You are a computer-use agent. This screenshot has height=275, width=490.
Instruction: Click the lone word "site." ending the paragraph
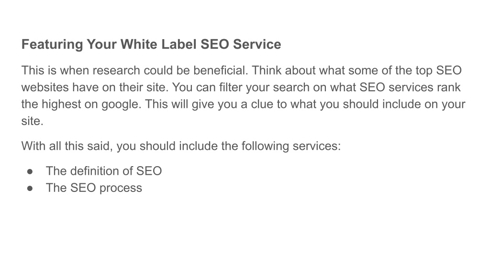point(32,121)
